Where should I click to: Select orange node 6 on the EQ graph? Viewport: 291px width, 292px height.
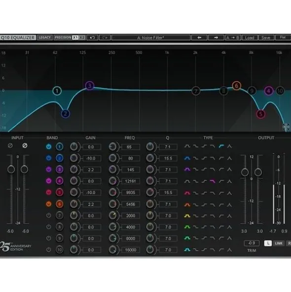pyautogui.click(x=237, y=86)
